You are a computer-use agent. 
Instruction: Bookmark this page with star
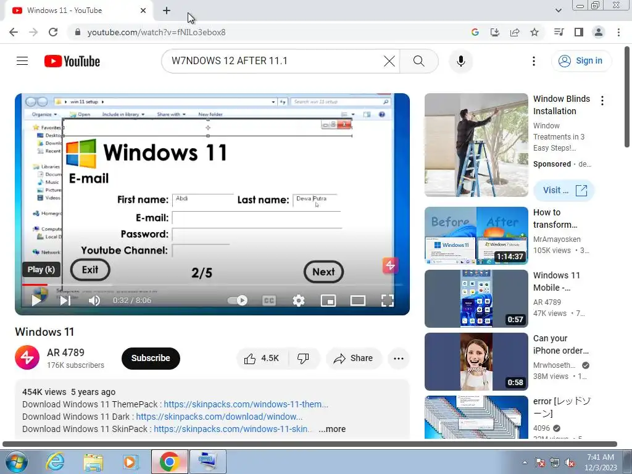click(x=534, y=32)
